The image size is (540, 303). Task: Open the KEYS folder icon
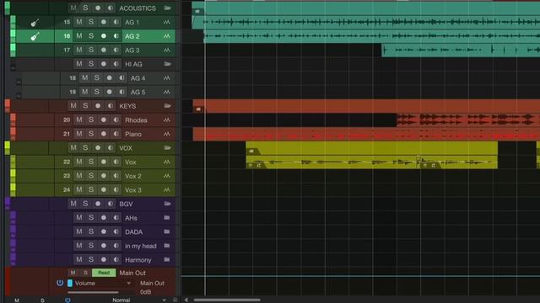(x=167, y=106)
